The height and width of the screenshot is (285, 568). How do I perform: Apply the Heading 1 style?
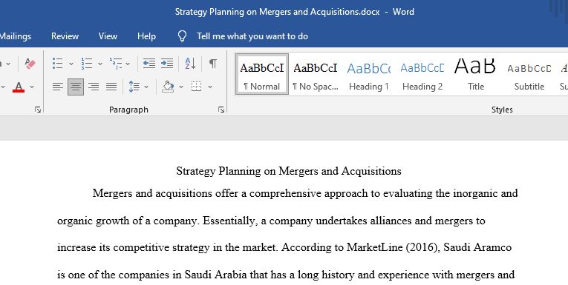tap(369, 75)
